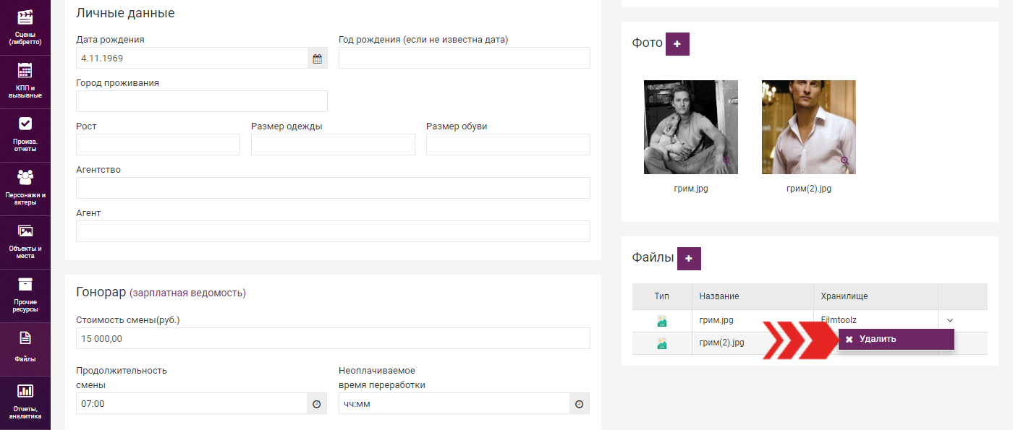Open Персонажи и актеры sidebar icon
The image size is (1013, 430).
(x=25, y=189)
